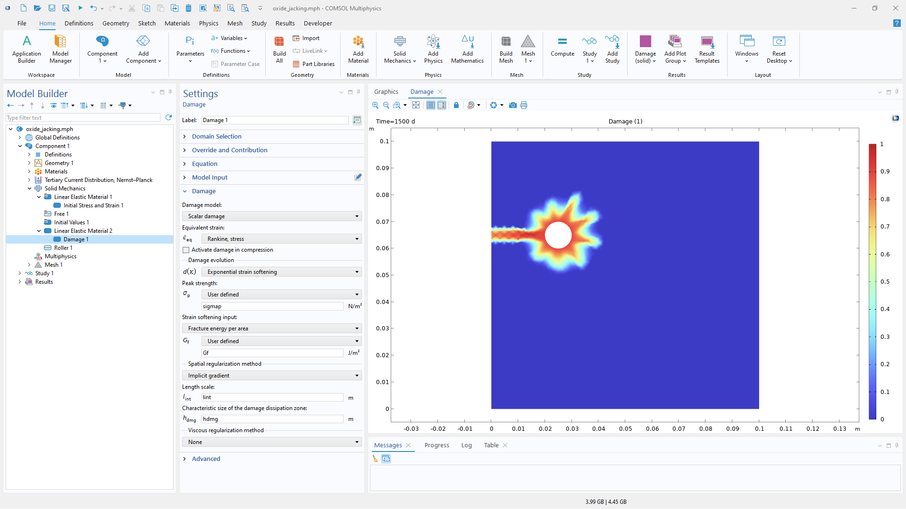This screenshot has width=906, height=509.
Task: Open the Damage model dropdown
Action: tap(272, 216)
